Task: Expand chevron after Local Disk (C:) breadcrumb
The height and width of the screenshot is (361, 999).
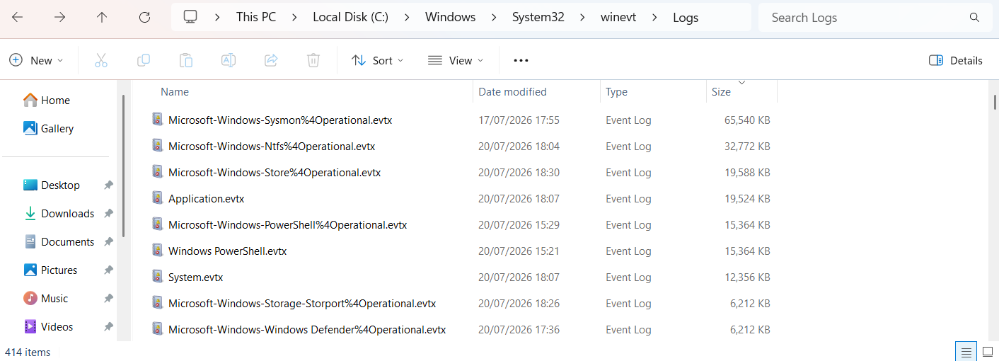Action: pos(407,18)
